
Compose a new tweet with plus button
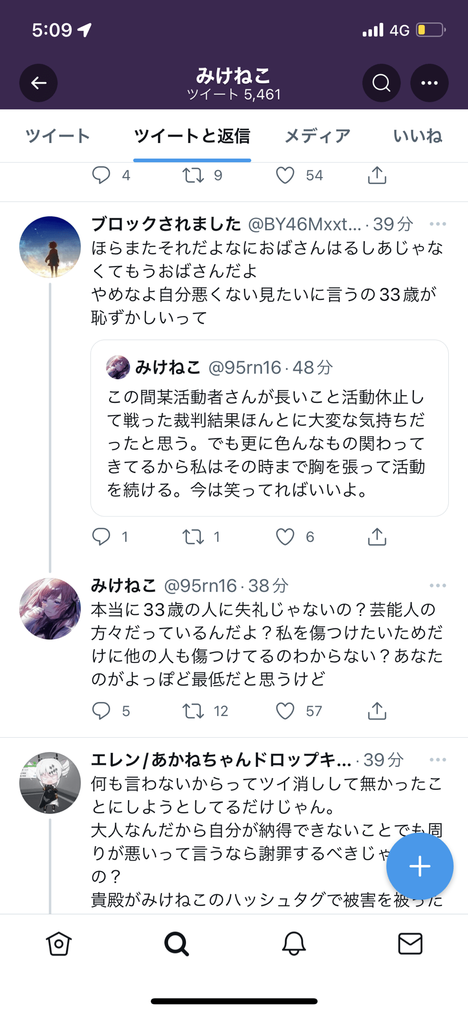420,866
